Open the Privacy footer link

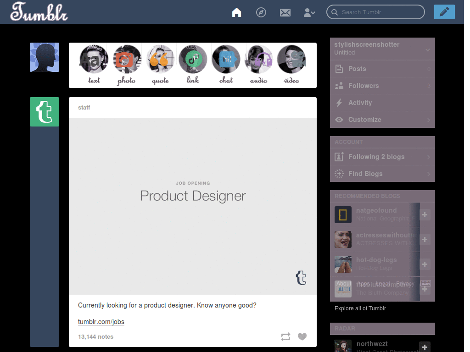pos(405,283)
